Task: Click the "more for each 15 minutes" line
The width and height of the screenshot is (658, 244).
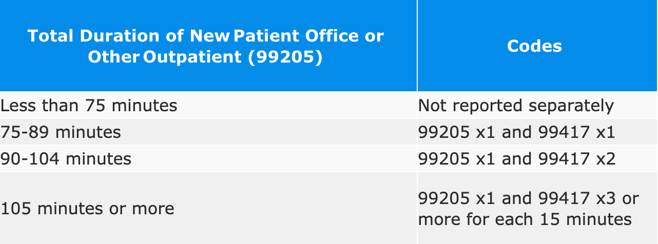Action: [525, 219]
